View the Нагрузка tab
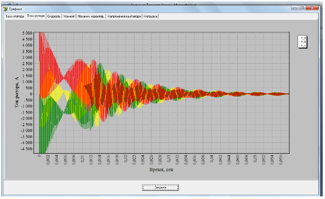 click(150, 16)
